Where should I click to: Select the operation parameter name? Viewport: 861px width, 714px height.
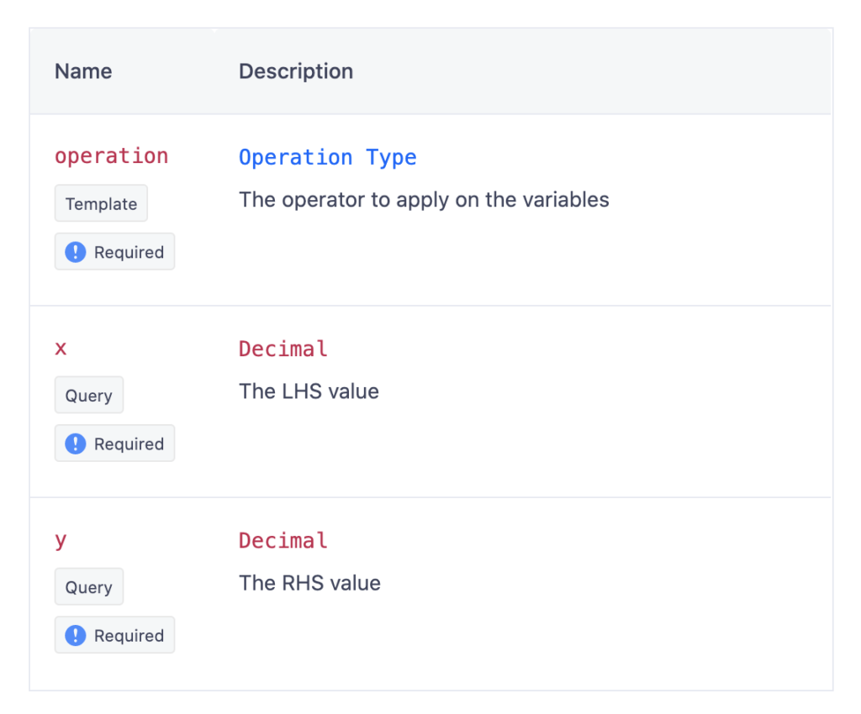(x=111, y=156)
